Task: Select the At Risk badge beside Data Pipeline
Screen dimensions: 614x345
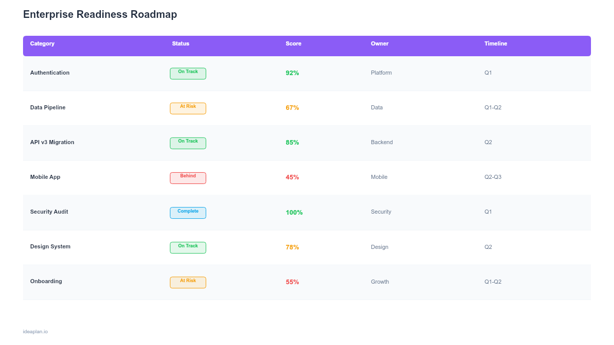Action: pyautogui.click(x=188, y=108)
